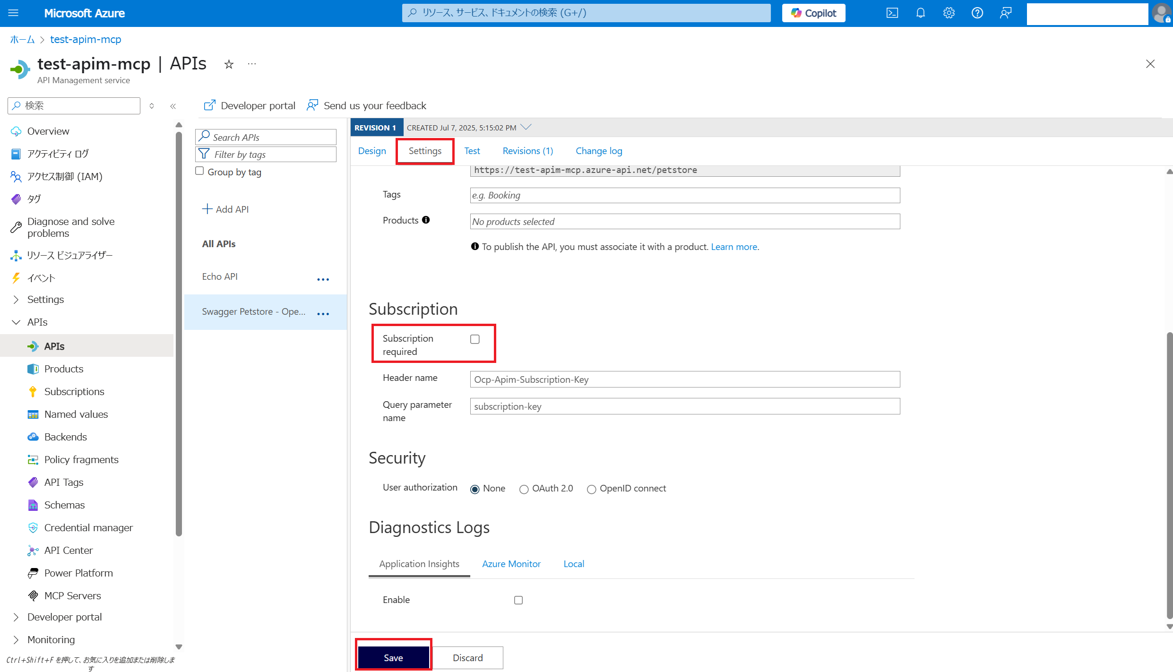Screen dimensions: 1173x672
Task: Click Add API
Action: 225,209
